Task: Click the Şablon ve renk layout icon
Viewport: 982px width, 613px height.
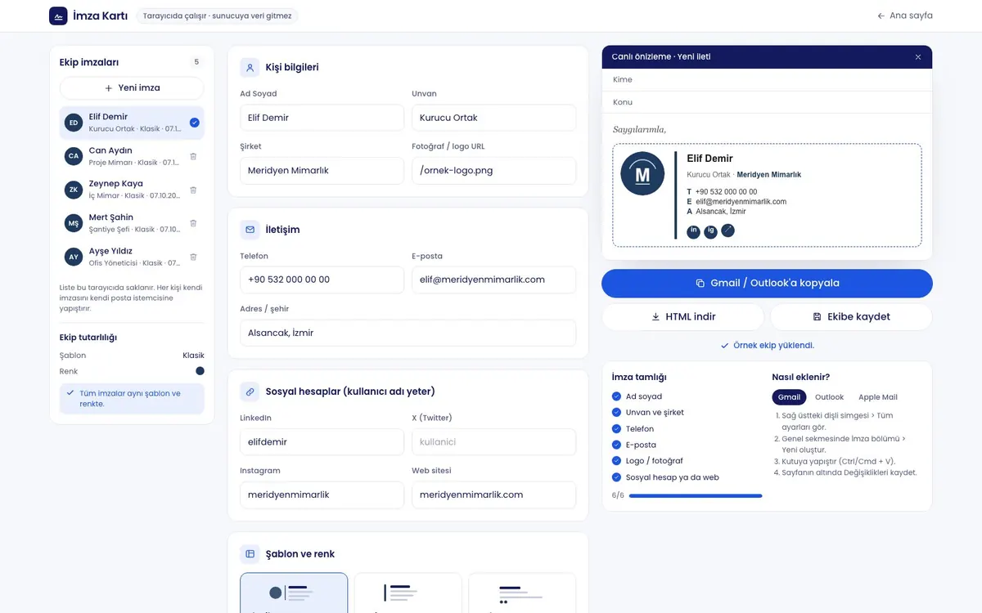Action: (250, 554)
